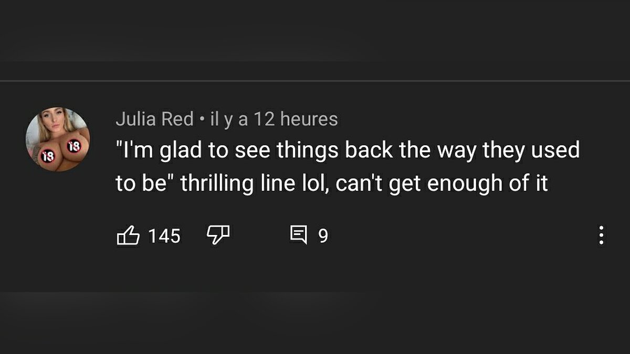
Task: Open the Julia Red channel name link
Action: (x=154, y=120)
